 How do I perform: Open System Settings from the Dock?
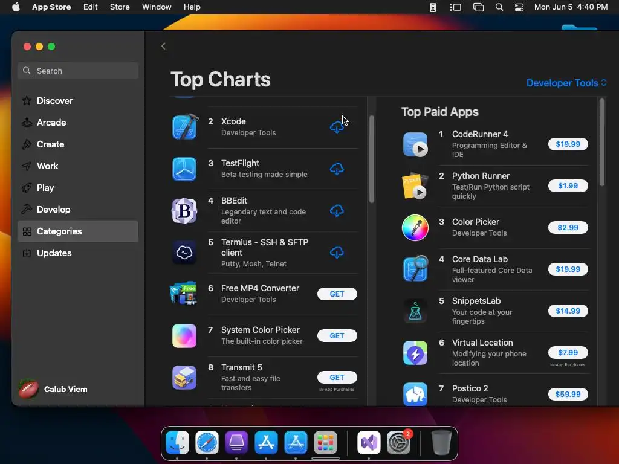point(399,443)
